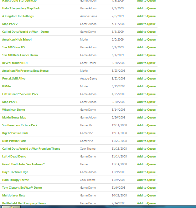The image size is (196, 208).
Task: Open the Portal: Still Alive link
Action: point(14,79)
